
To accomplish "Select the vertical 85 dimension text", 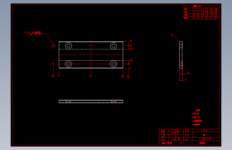I will point(123,76).
